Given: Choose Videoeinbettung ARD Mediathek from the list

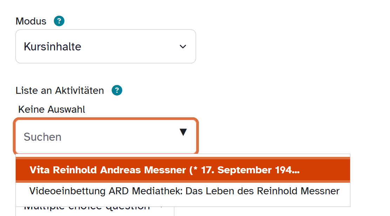Looking at the screenshot, I should pyautogui.click(x=184, y=191).
